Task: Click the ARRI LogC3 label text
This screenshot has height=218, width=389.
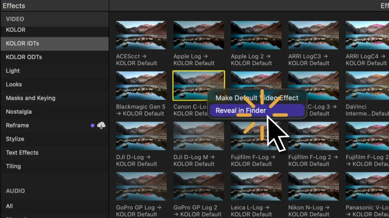Action: [x=309, y=59]
